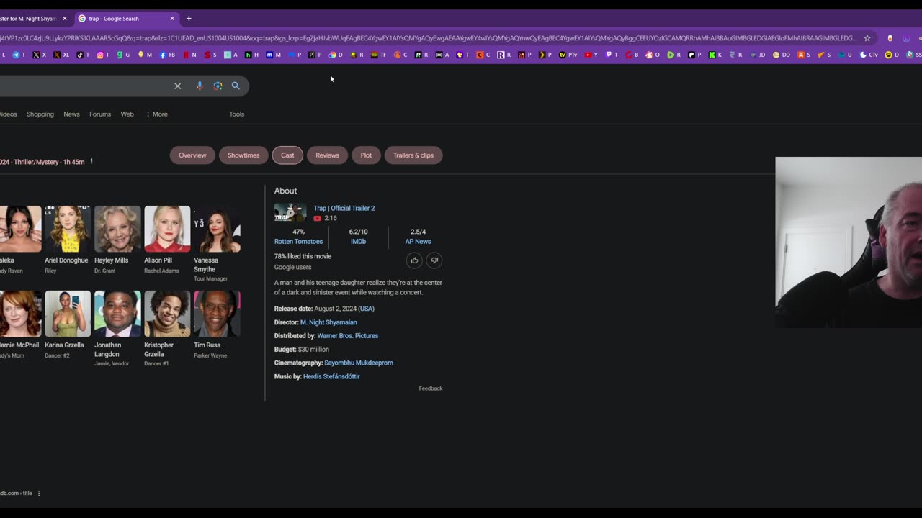Screen dimensions: 922x518
Task: Open three-dot menu beside imdb.com title result
Action: (39, 494)
